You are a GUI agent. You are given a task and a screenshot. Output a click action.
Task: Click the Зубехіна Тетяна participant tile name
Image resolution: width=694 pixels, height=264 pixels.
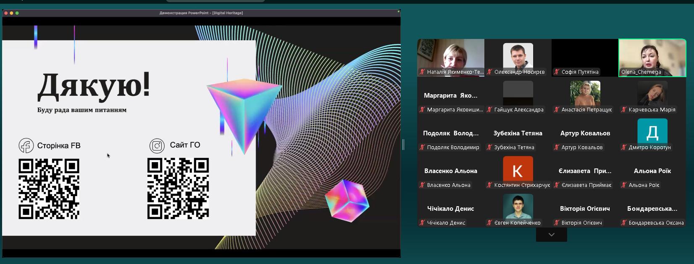click(518, 133)
